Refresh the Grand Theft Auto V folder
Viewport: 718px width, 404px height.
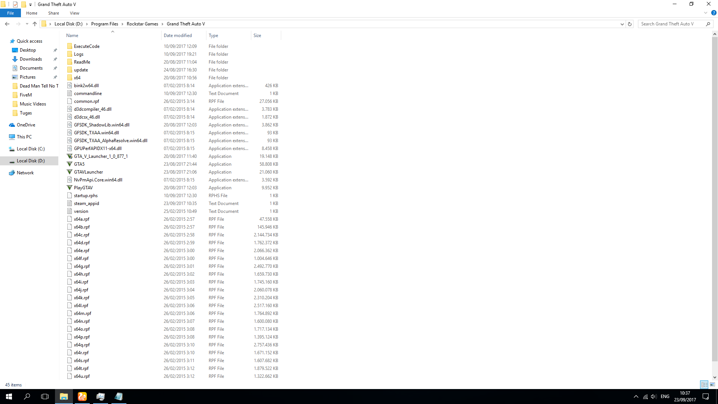630,24
